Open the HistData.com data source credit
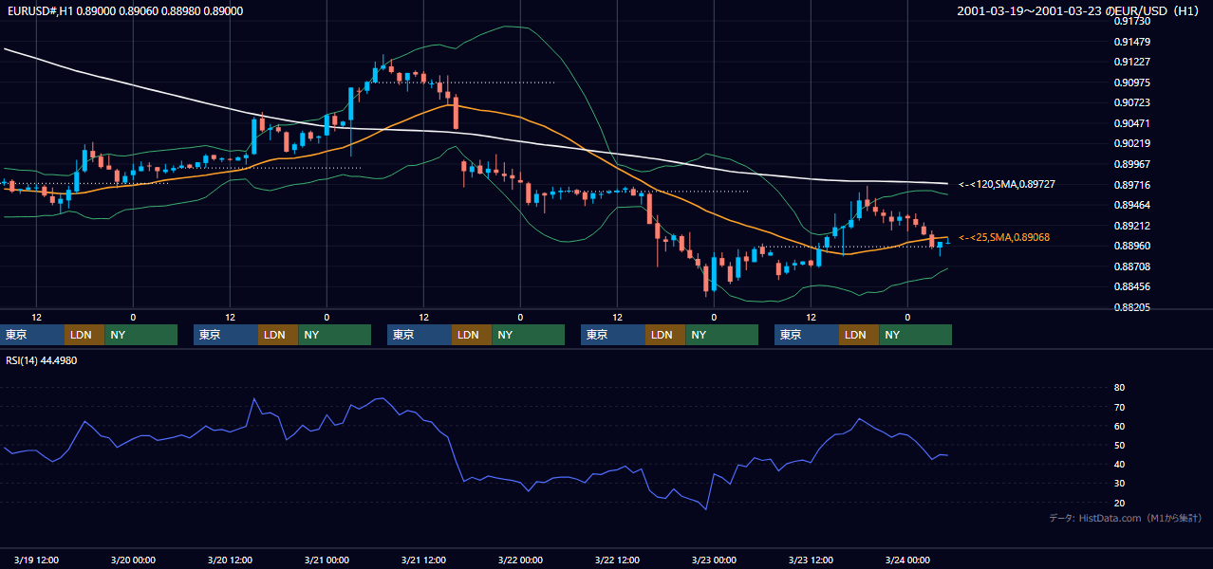Image resolution: width=1213 pixels, height=569 pixels. coord(1125,518)
